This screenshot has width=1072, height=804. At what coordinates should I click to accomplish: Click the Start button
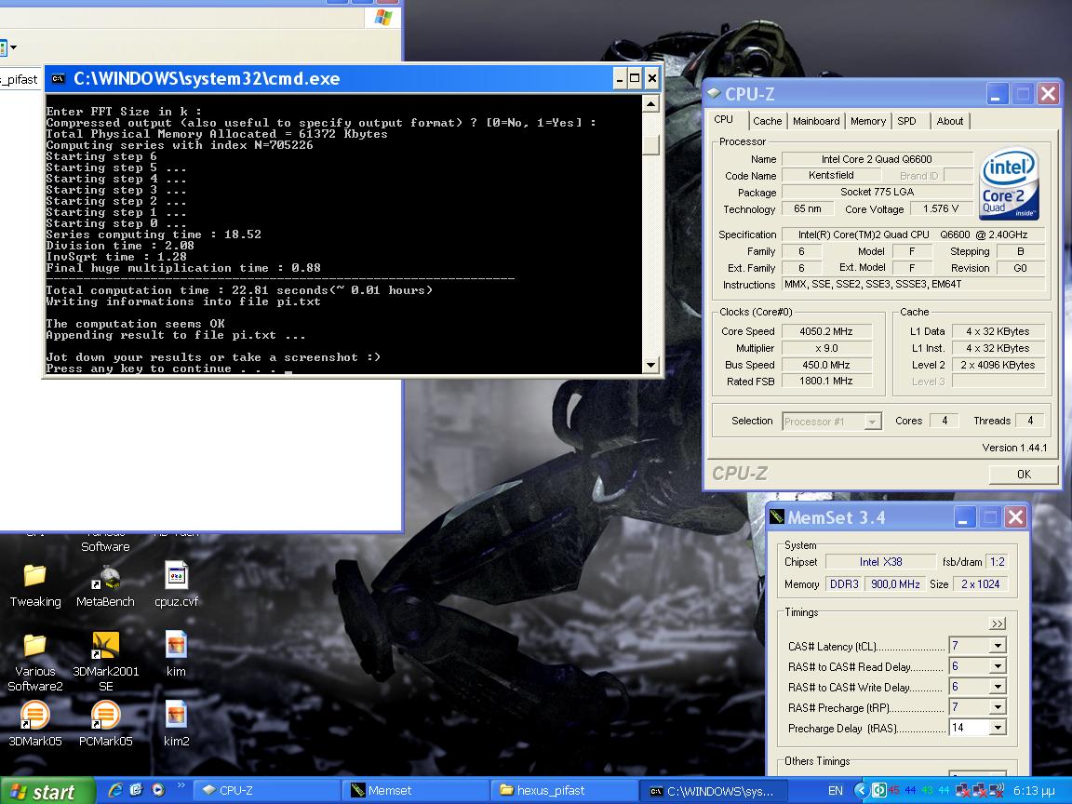coord(47,791)
